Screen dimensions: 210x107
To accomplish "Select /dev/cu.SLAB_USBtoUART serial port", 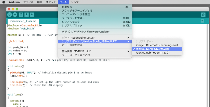I will click(152, 49).
